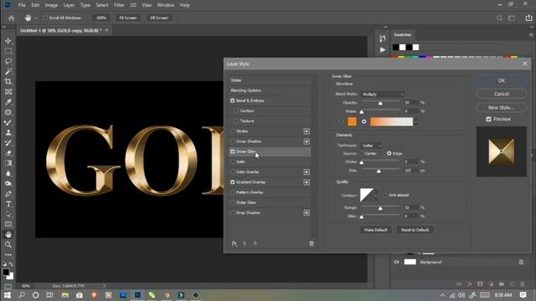Hide the Background layer visibility eye
Screen dimensions: 536x301
pyautogui.click(x=396, y=262)
